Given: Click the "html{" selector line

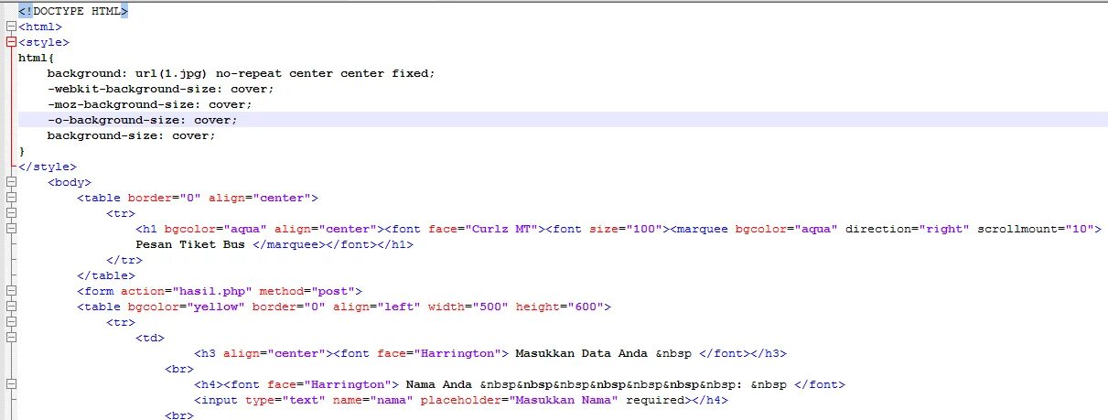Looking at the screenshot, I should coord(37,58).
